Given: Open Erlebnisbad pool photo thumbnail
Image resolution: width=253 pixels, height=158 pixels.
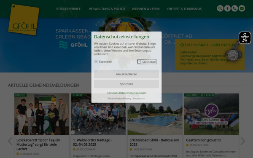Looking at the screenshot, I should point(155,114).
